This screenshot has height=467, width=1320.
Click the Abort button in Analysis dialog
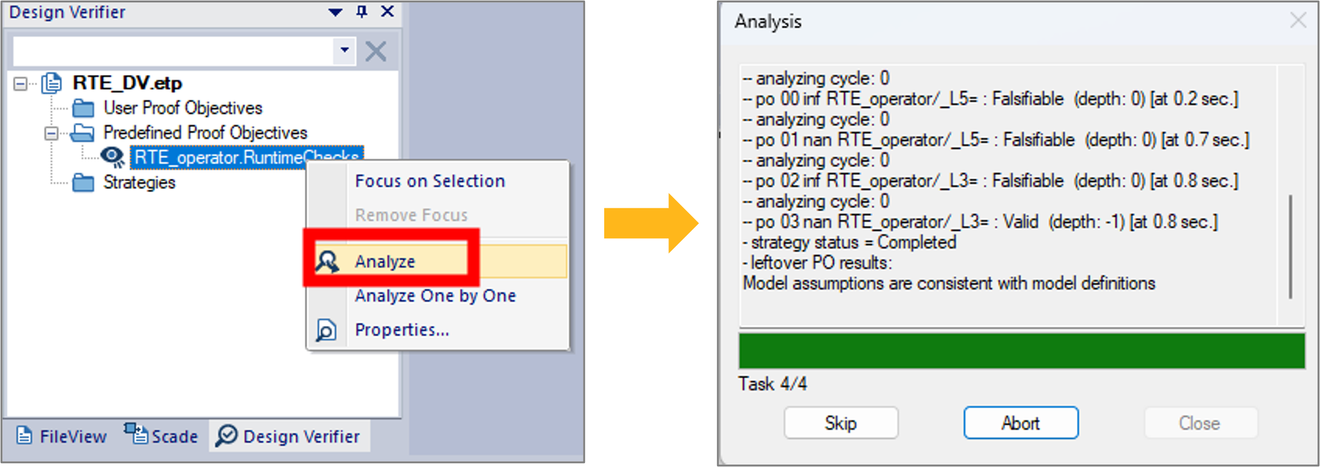(x=1020, y=423)
